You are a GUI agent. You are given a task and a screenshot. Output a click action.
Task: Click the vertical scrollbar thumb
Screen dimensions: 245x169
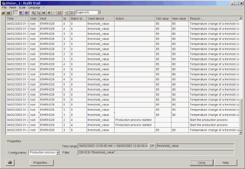coord(241,115)
